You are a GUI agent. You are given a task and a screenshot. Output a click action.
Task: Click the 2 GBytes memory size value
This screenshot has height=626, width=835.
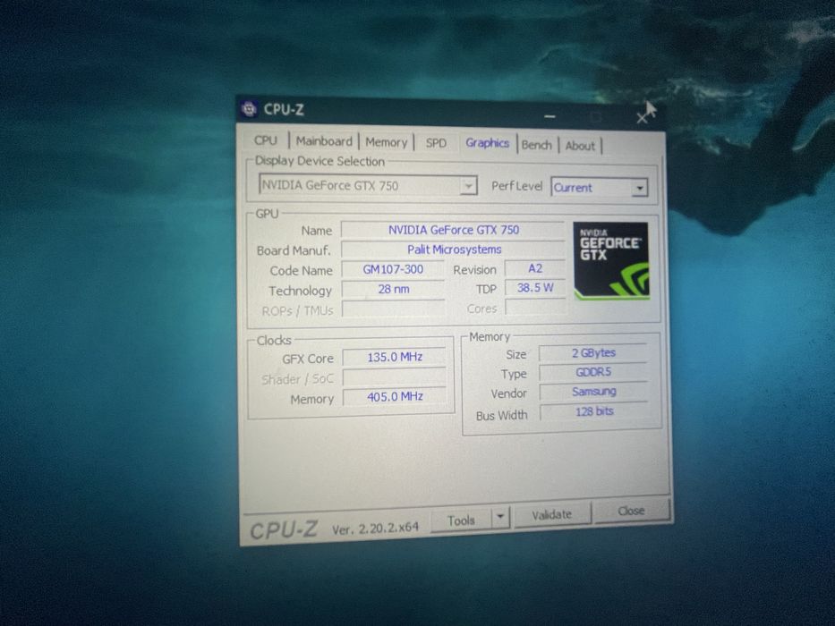[x=593, y=353]
